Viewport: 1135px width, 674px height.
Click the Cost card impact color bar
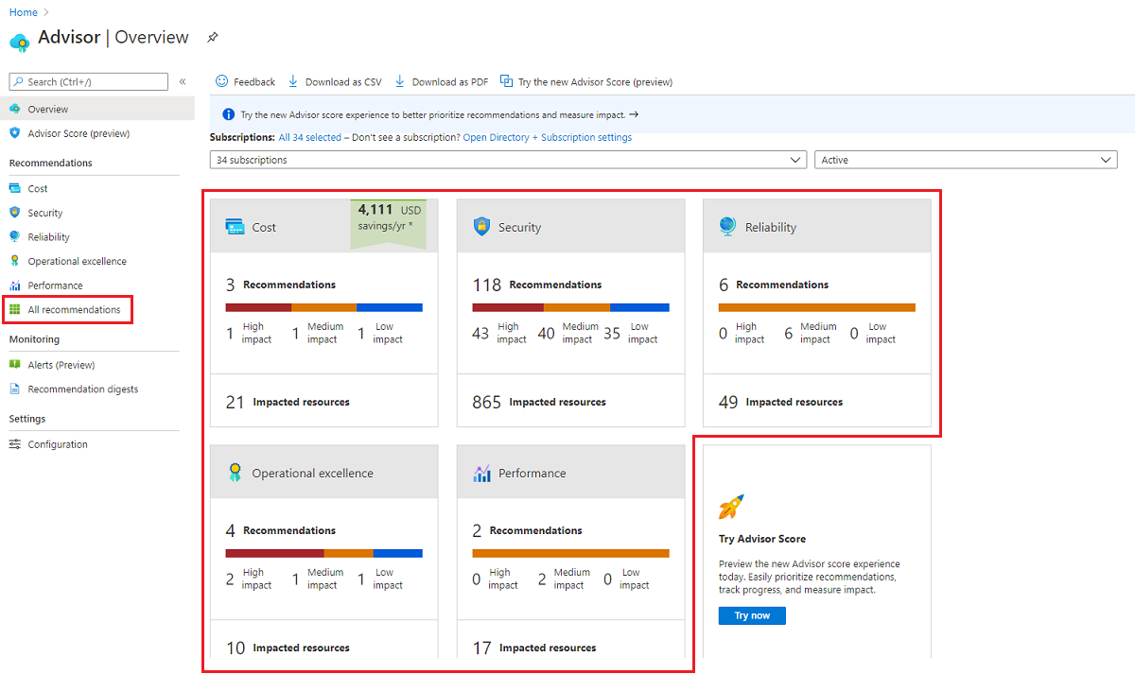click(324, 307)
